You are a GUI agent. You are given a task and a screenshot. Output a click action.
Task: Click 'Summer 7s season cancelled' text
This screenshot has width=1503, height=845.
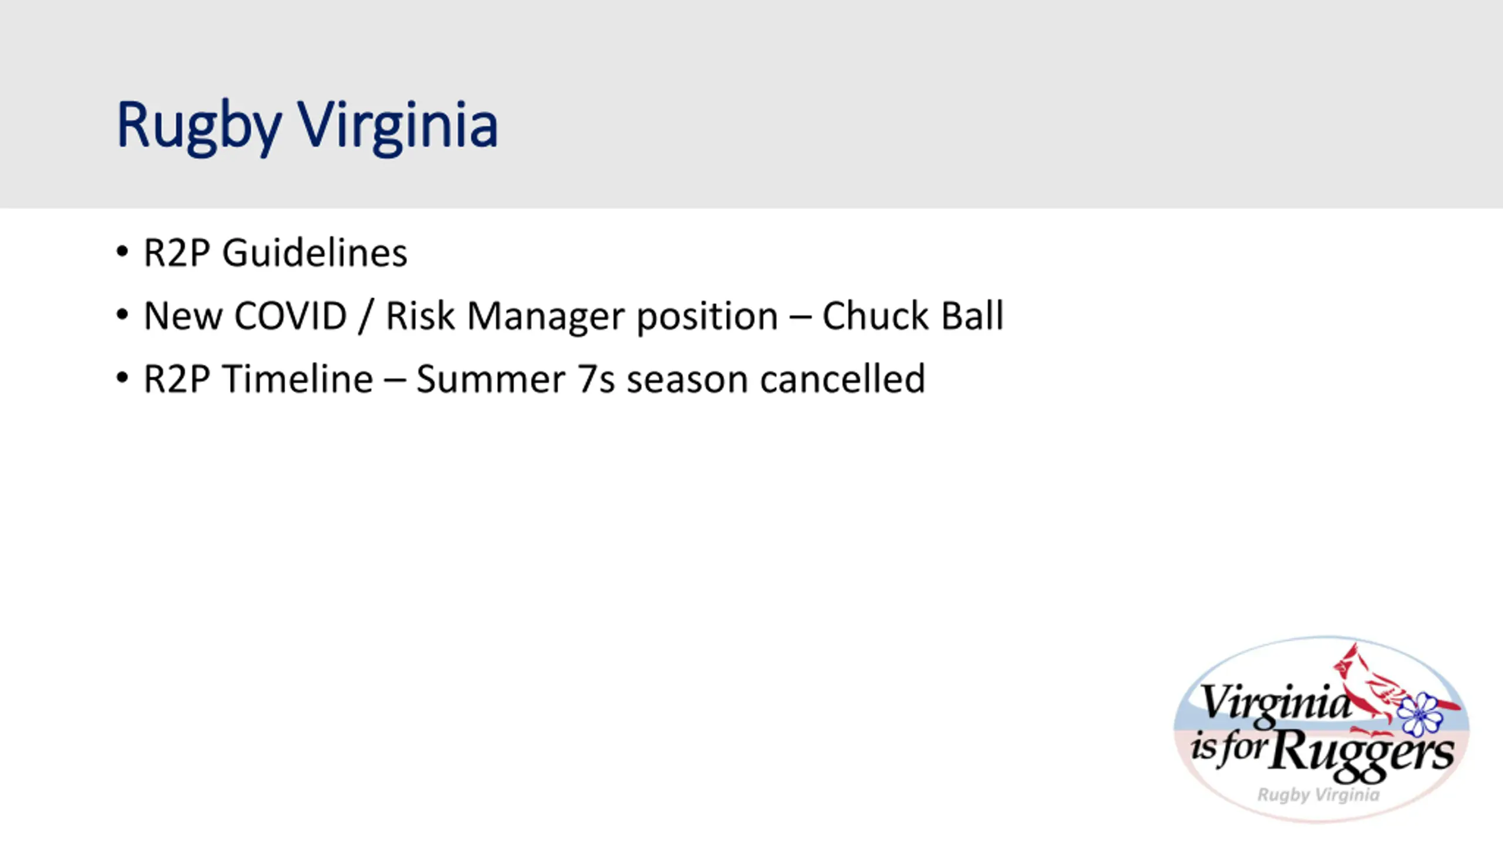pyautogui.click(x=670, y=378)
